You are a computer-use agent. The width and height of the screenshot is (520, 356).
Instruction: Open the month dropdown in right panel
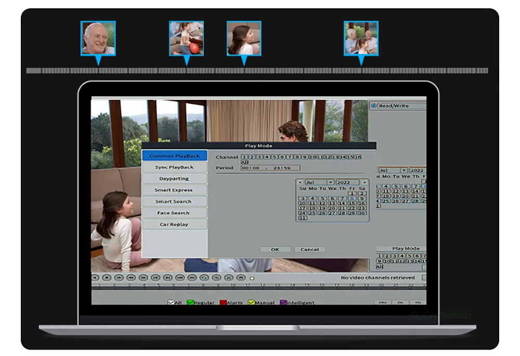393,170
